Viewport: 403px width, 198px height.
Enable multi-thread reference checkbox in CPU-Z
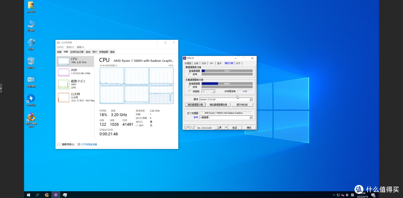tap(190, 87)
